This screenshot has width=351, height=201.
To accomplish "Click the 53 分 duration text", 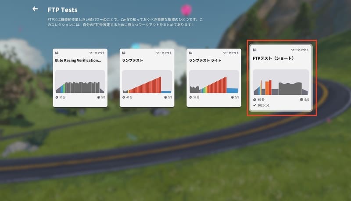I will [x=62, y=97].
